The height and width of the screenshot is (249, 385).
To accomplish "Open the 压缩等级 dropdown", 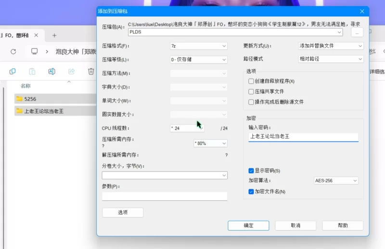I will tap(198, 60).
